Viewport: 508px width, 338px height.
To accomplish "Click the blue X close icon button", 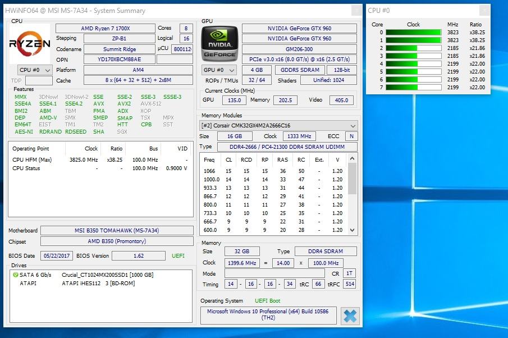I will (350, 316).
